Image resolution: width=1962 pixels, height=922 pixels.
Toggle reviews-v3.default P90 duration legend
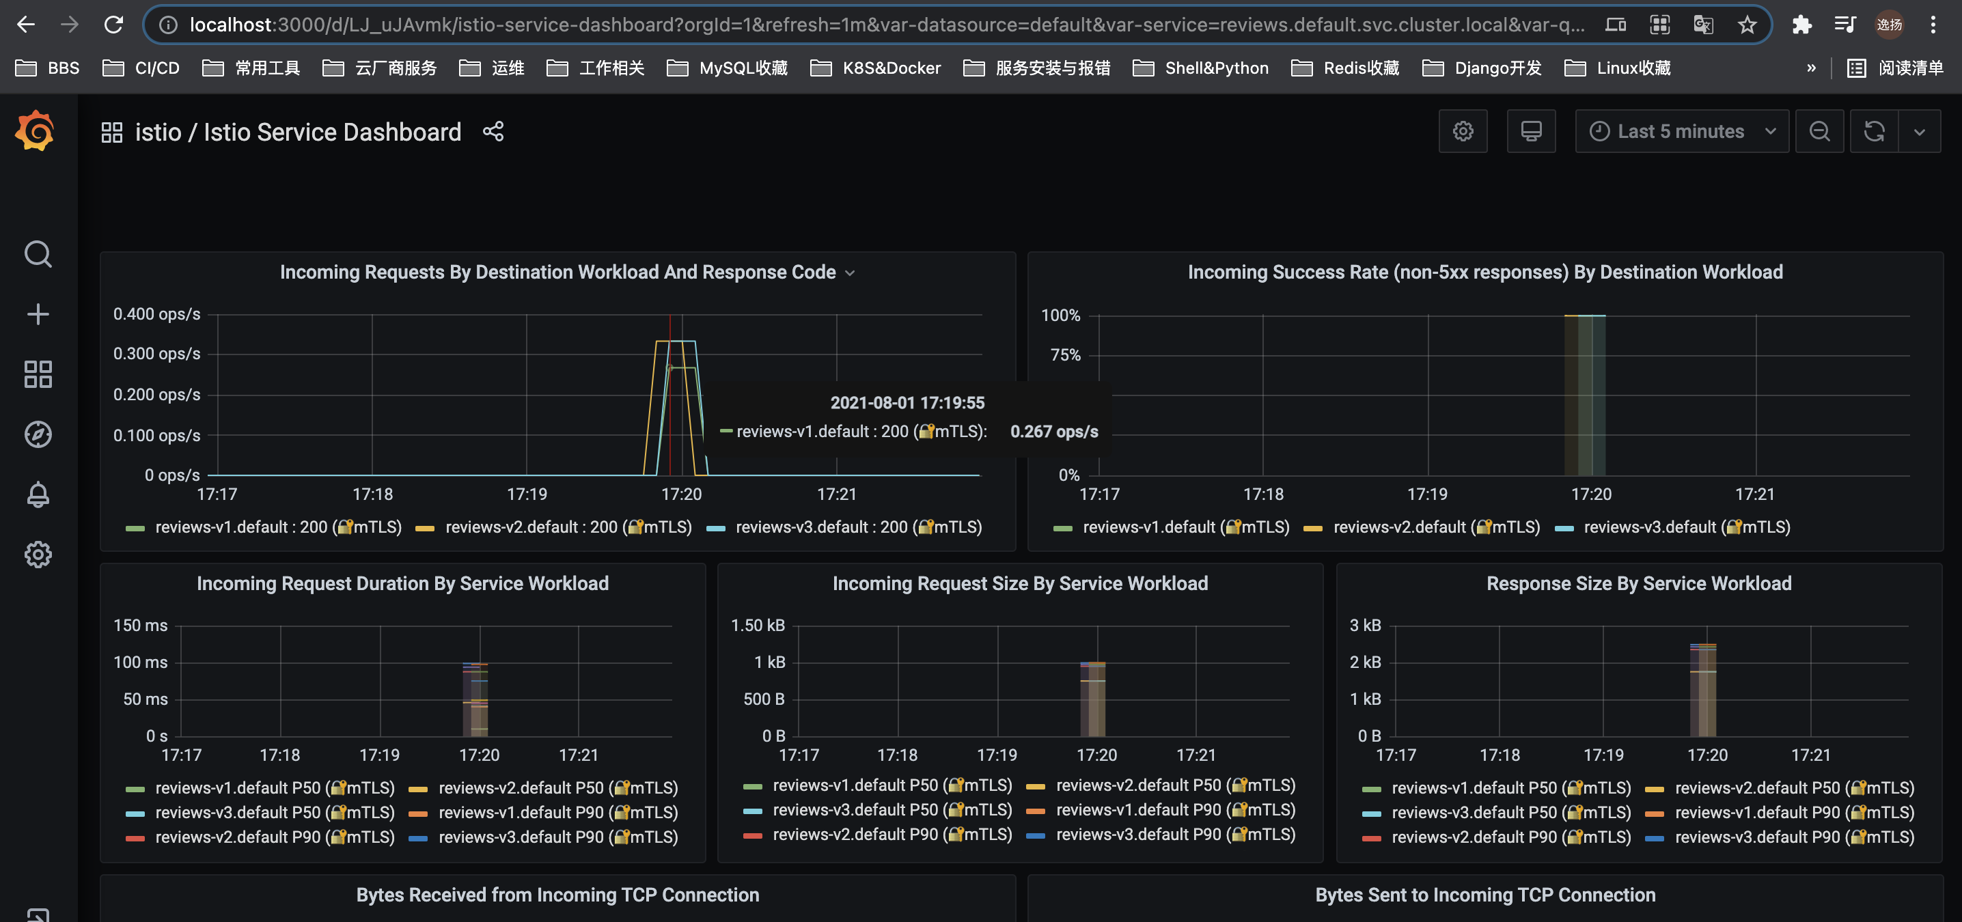click(x=557, y=837)
